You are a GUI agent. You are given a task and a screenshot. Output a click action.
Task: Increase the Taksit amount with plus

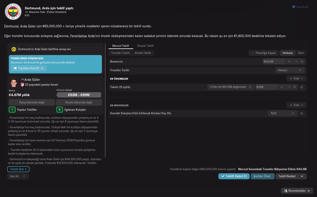tap(295, 87)
